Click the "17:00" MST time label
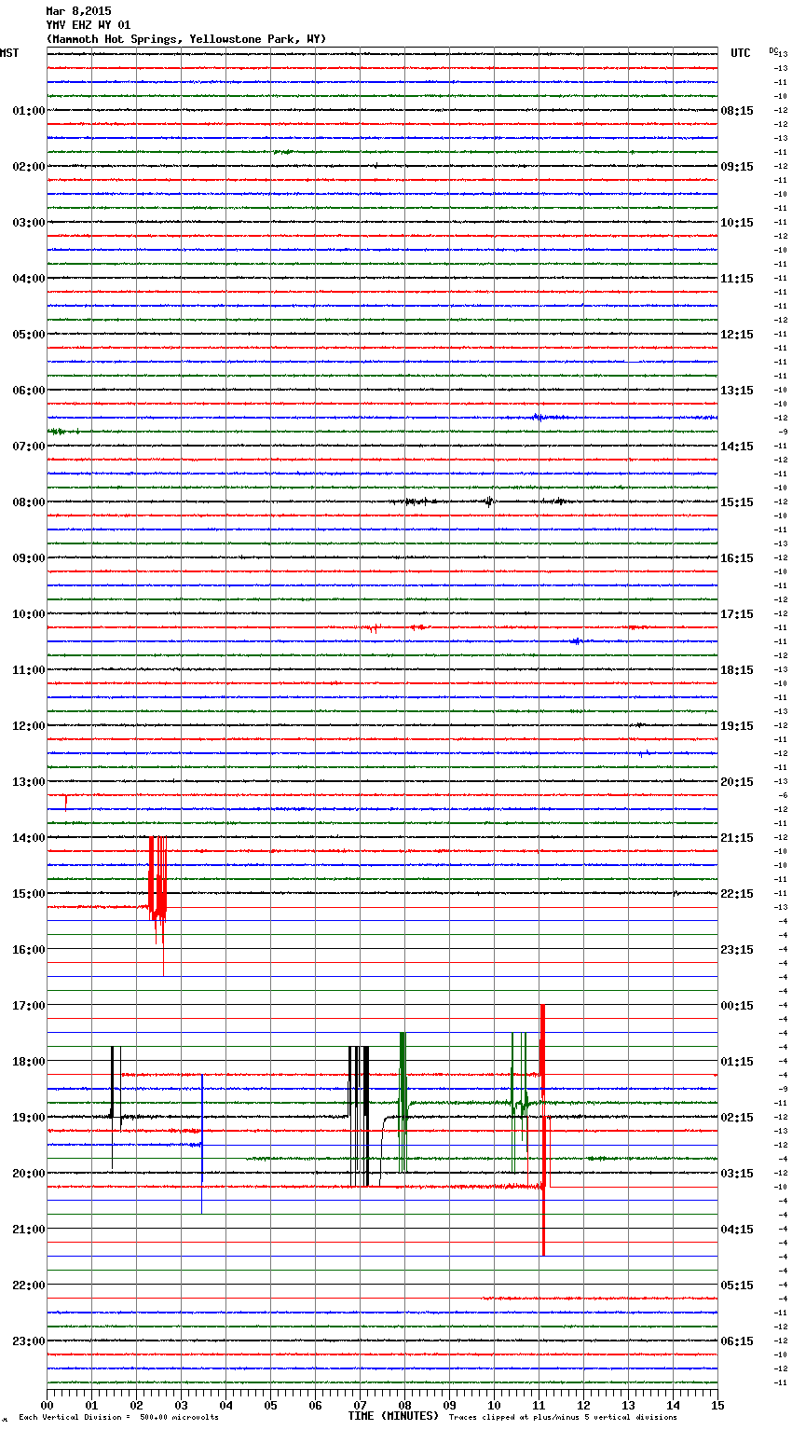 click(29, 1005)
